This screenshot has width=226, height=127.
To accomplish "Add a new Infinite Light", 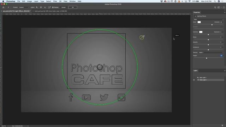I will pyautogui.click(x=45, y=7).
